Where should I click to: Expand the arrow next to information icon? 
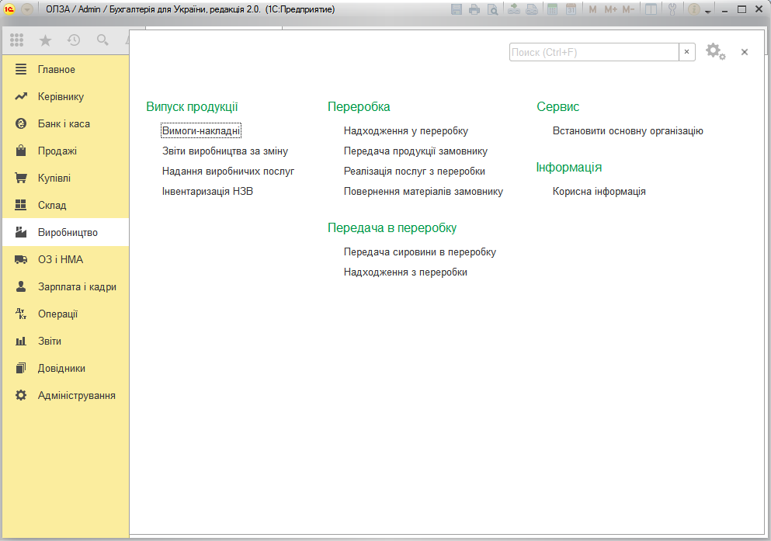pyautogui.click(x=708, y=11)
